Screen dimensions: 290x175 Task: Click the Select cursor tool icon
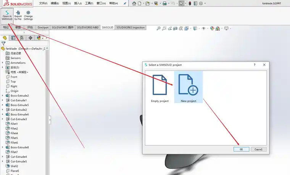click(181, 3)
